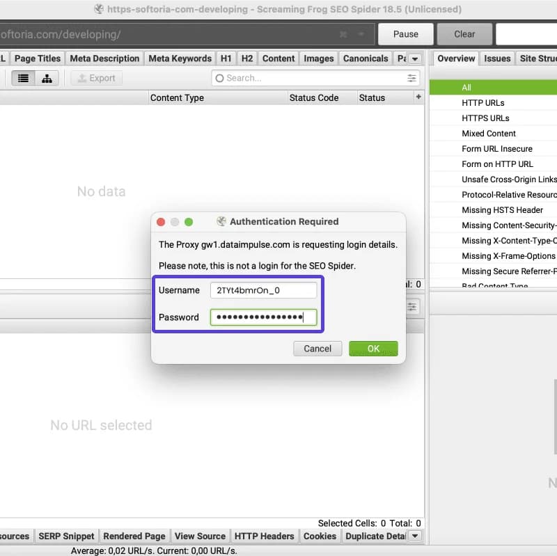
Task: Open advanced search options via the filter icon
Action: coord(411,78)
